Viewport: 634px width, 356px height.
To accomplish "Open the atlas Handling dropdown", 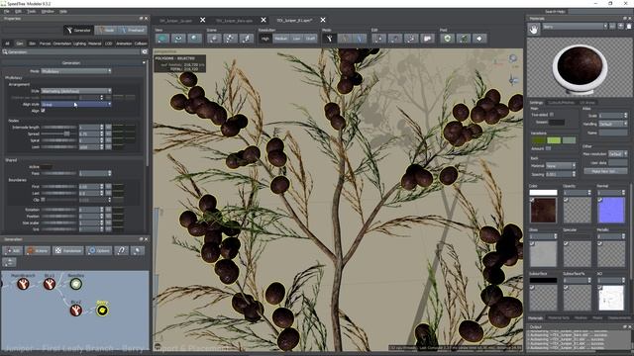I will point(613,124).
